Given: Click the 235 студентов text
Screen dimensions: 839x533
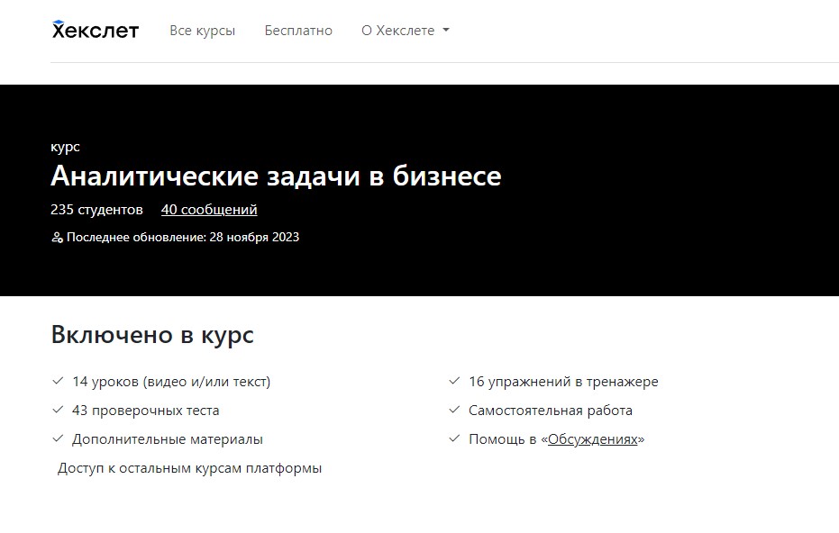Looking at the screenshot, I should (x=96, y=210).
